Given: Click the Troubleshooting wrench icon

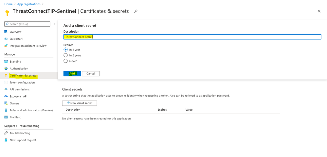Looking at the screenshot, I should pyautogui.click(x=6, y=133).
